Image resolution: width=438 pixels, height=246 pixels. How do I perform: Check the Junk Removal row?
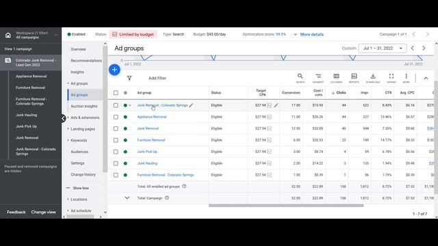click(x=116, y=128)
